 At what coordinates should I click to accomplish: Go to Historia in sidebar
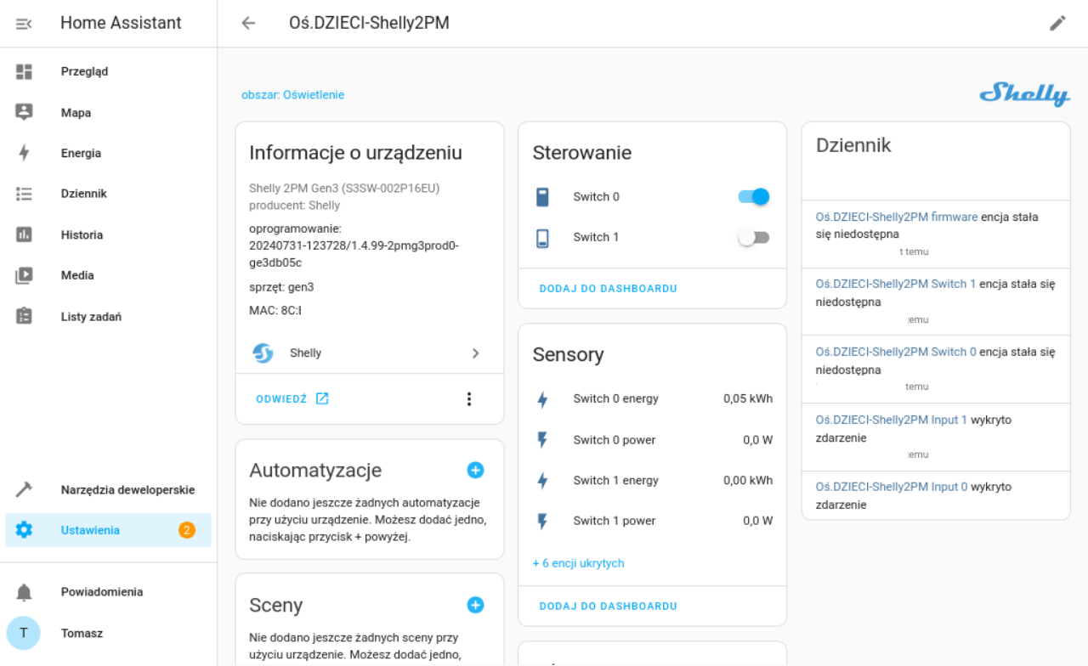[x=82, y=235]
